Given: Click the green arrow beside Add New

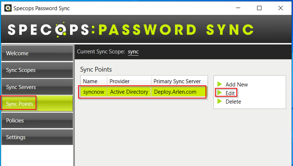Looking at the screenshot, I should coord(220,84).
